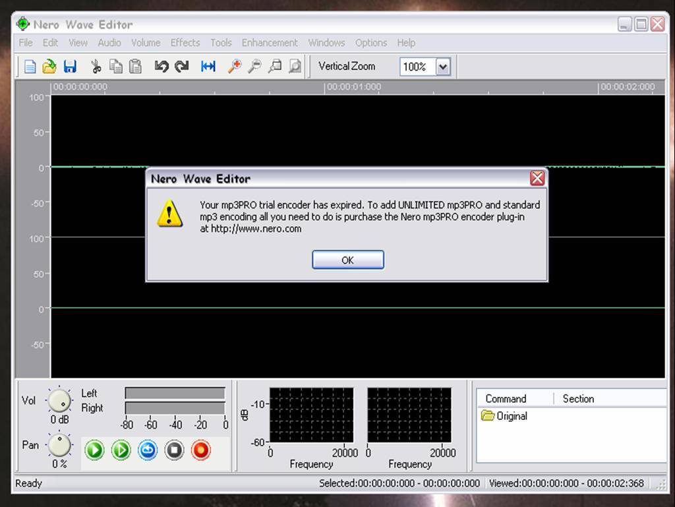The height and width of the screenshot is (507, 675).
Task: Click the left frequency spectrum display
Action: click(x=311, y=415)
